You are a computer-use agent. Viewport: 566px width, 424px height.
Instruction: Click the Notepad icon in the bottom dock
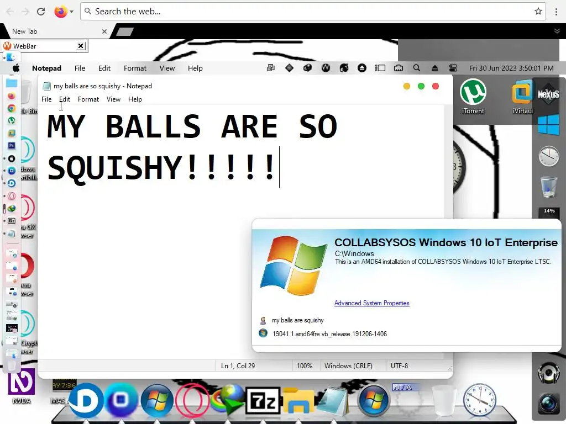[x=333, y=400]
